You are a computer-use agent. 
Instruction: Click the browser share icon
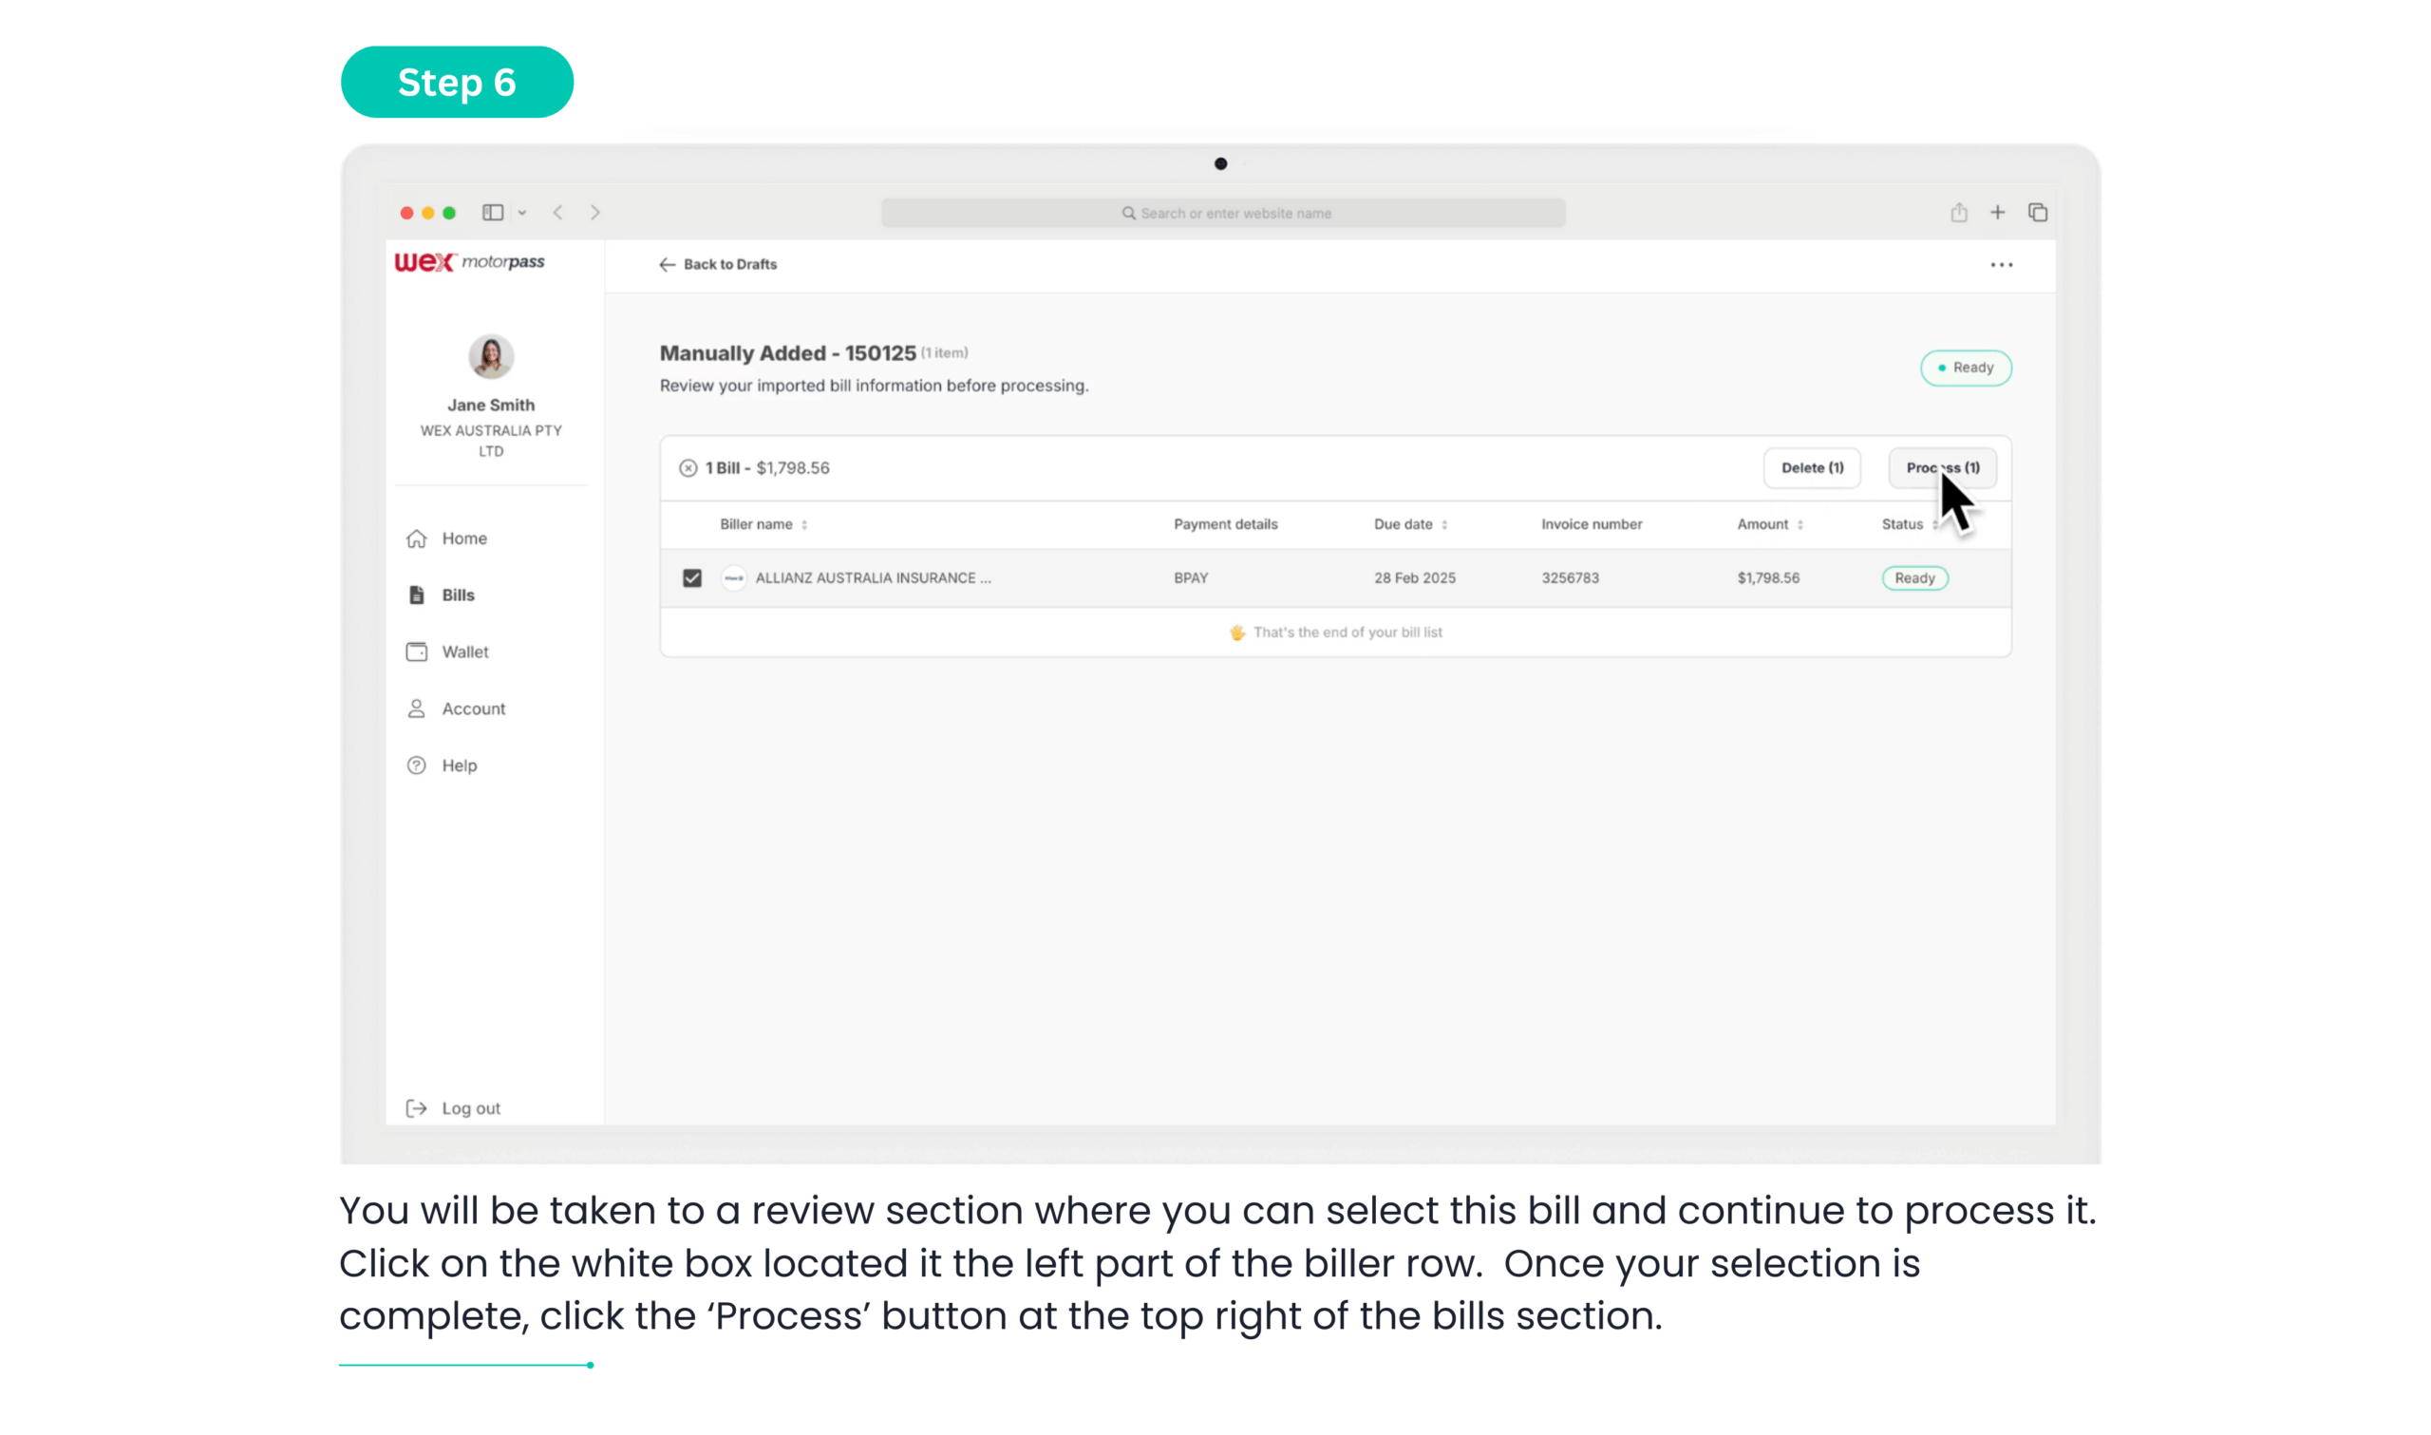[x=1958, y=213]
